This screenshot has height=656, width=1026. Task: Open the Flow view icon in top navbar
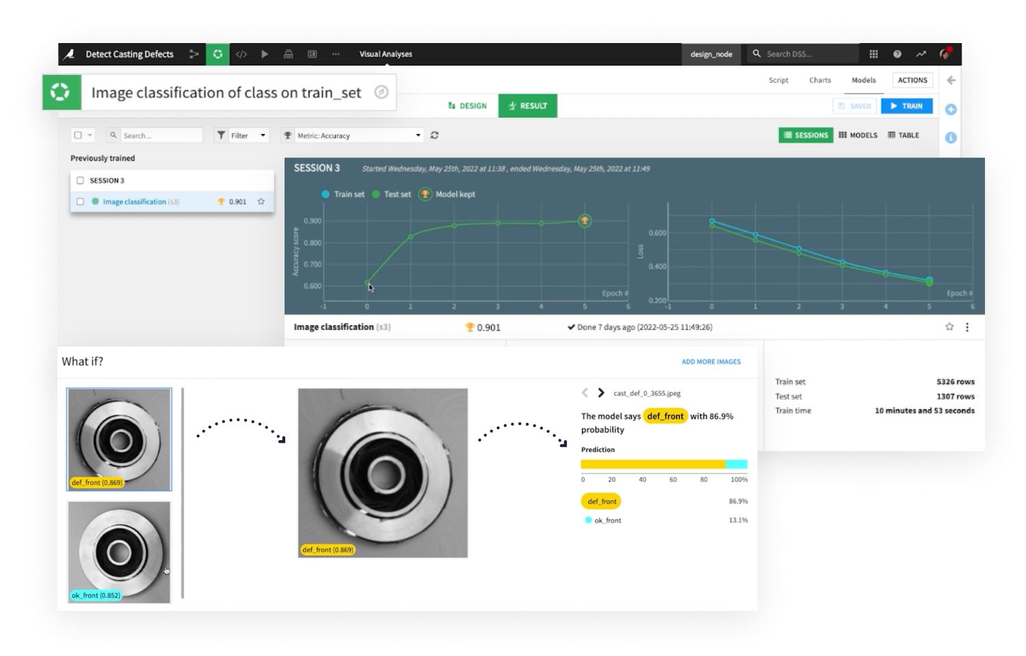tap(194, 54)
